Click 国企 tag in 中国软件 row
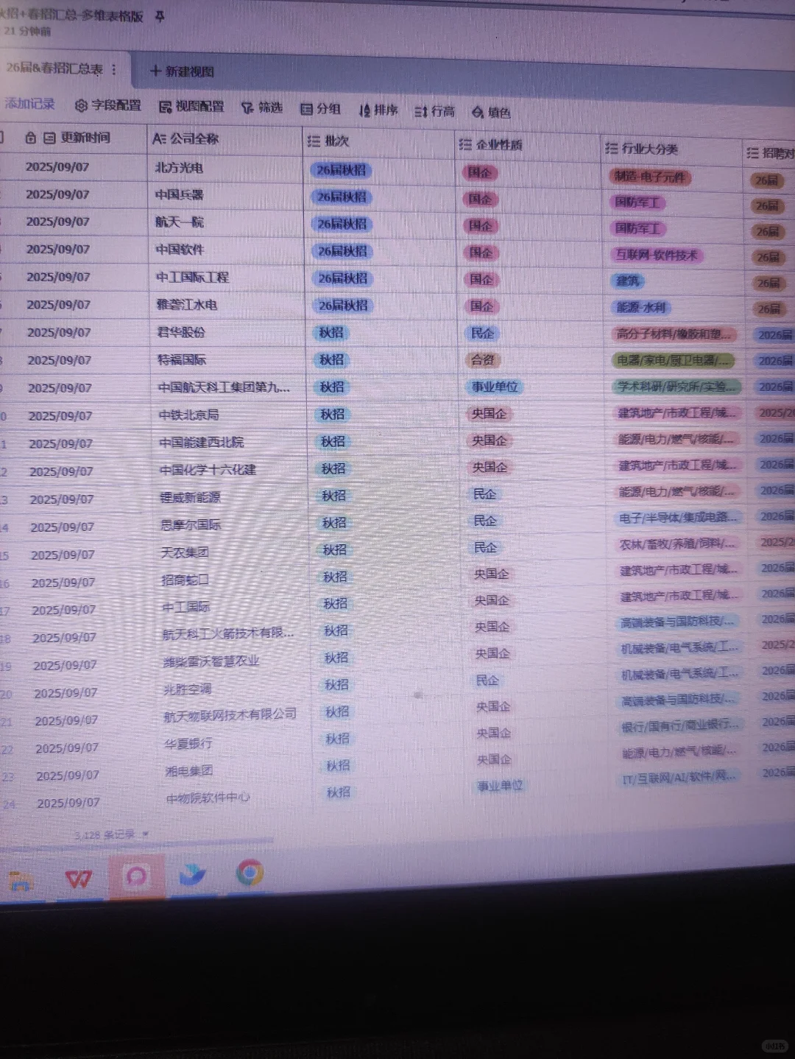 481,253
